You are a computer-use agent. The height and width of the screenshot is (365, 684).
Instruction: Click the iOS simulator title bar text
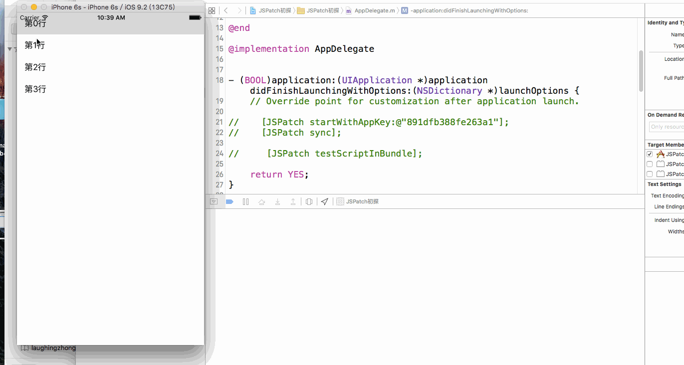tap(113, 7)
